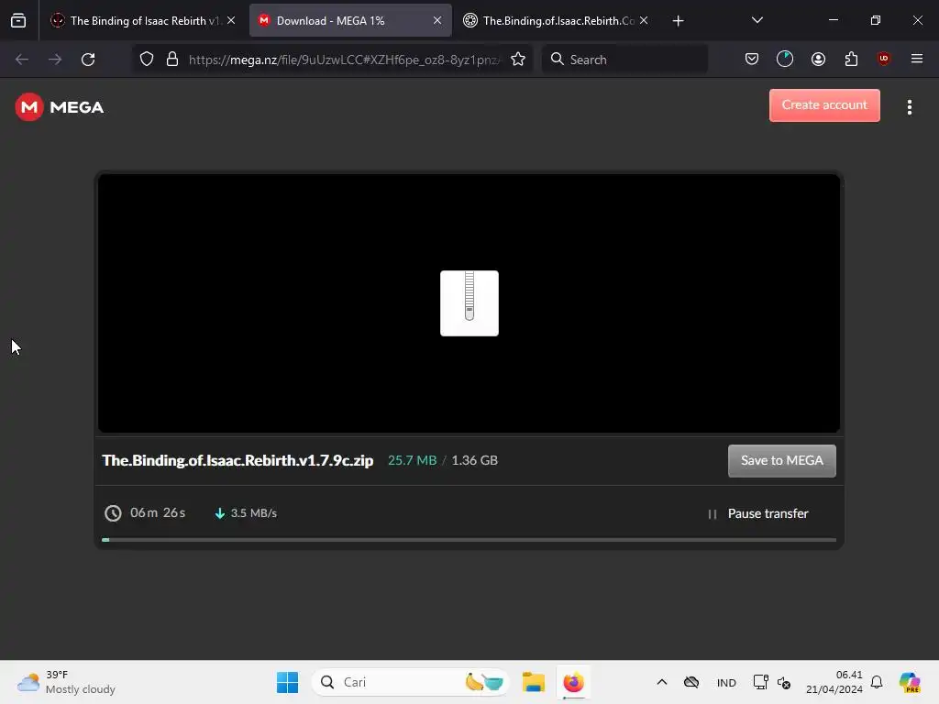Open the MEGA three-dot options menu
Image resolution: width=939 pixels, height=704 pixels.
[x=909, y=107]
